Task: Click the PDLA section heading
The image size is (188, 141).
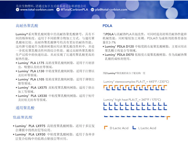Action: click(x=107, y=26)
